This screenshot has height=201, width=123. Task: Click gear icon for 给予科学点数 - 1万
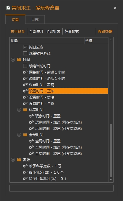click(x=25, y=166)
